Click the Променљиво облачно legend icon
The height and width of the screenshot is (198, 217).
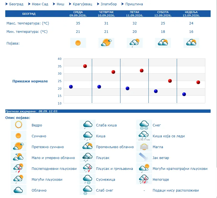pyautogui.click(x=88, y=146)
